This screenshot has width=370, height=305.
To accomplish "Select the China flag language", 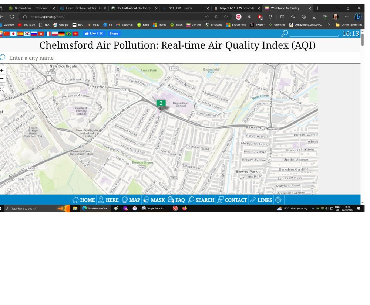I will pyautogui.click(x=6, y=34).
